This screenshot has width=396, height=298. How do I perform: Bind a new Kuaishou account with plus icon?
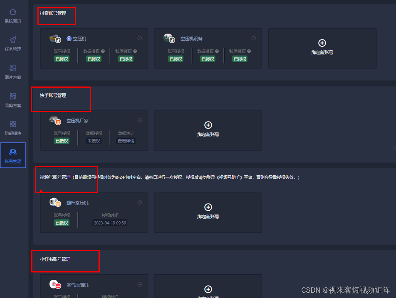[x=208, y=125]
